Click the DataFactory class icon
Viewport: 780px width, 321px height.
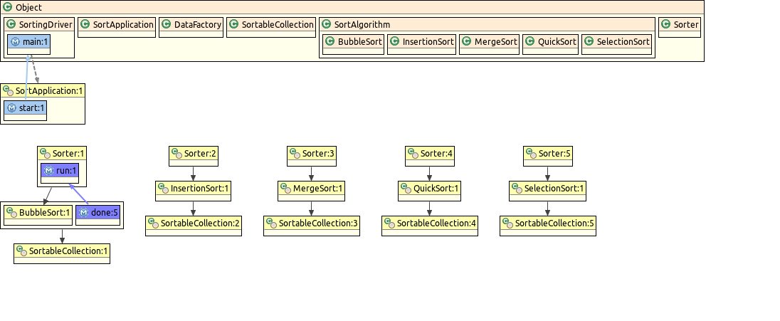click(166, 25)
